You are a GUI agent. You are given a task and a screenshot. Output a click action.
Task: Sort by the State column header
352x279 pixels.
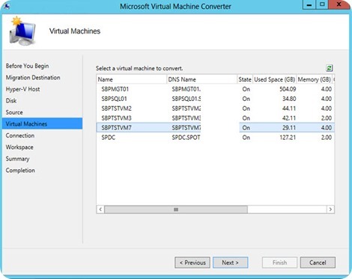coord(245,79)
